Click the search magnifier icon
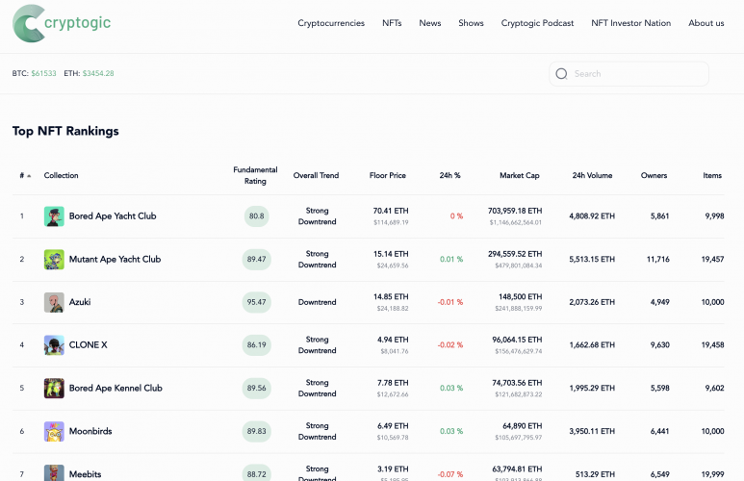 [561, 73]
